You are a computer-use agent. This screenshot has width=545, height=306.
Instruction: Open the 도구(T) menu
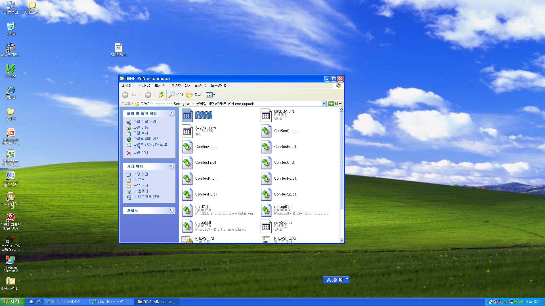coord(200,86)
